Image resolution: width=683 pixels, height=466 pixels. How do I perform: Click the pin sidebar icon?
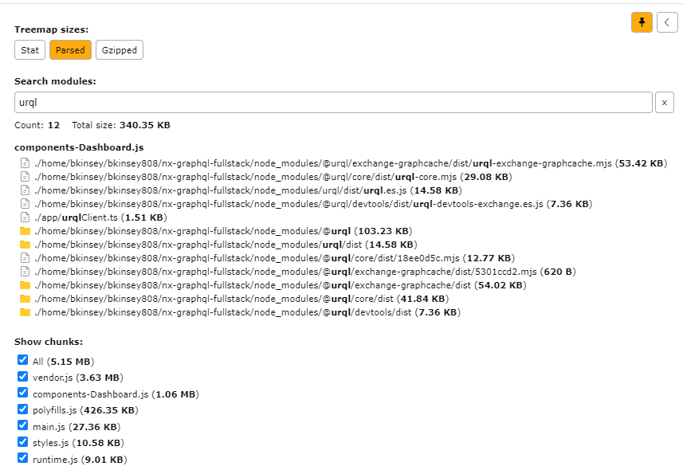(x=642, y=22)
